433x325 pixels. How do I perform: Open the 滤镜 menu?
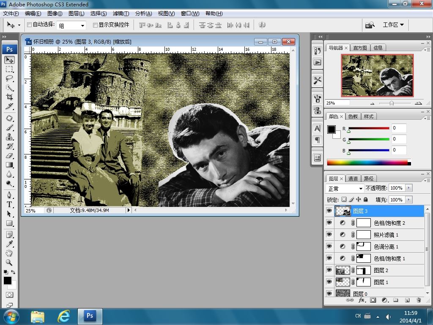coord(121,14)
